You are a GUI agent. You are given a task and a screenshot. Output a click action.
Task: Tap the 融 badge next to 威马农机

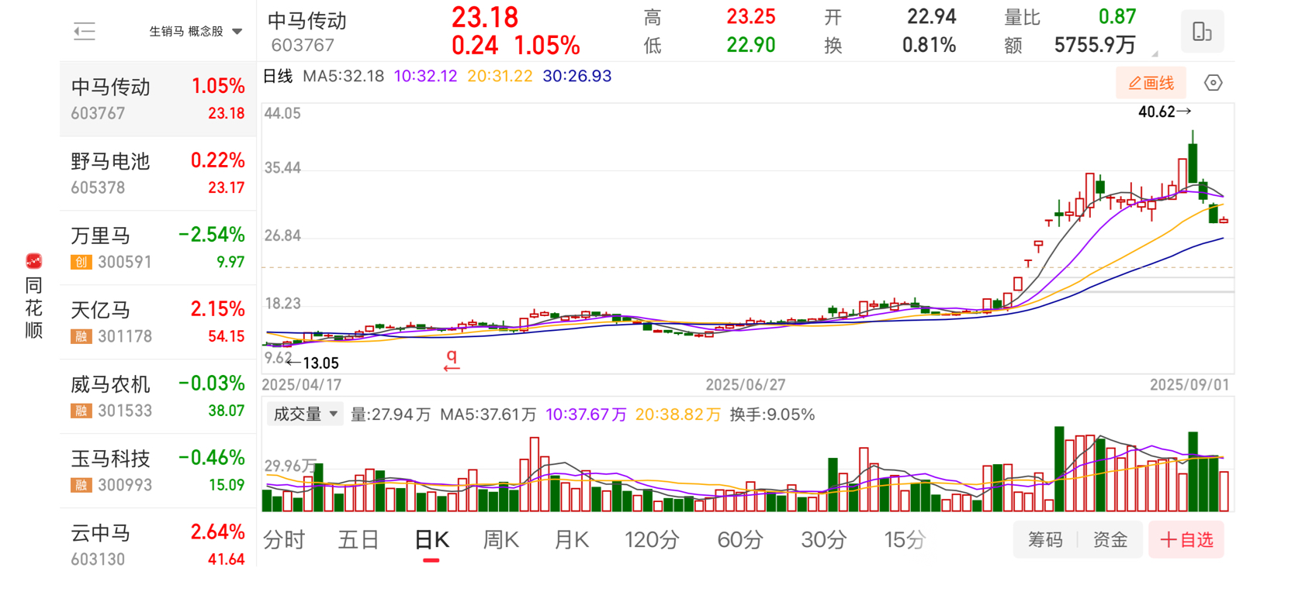(x=81, y=411)
